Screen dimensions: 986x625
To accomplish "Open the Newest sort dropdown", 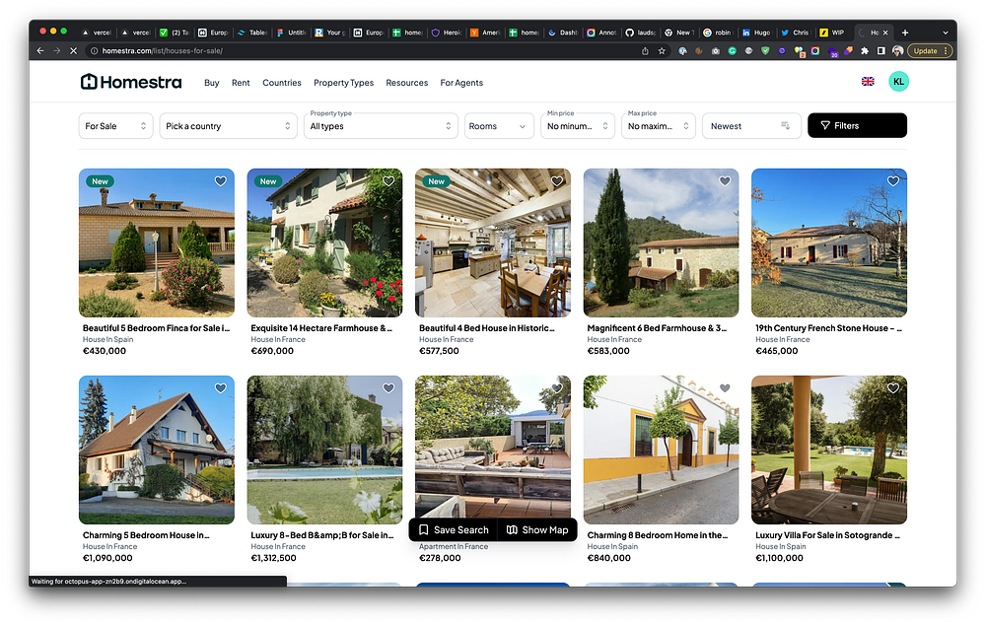I will tap(751, 126).
